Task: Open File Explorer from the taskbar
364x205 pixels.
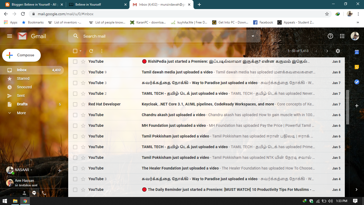Action: tap(15, 201)
